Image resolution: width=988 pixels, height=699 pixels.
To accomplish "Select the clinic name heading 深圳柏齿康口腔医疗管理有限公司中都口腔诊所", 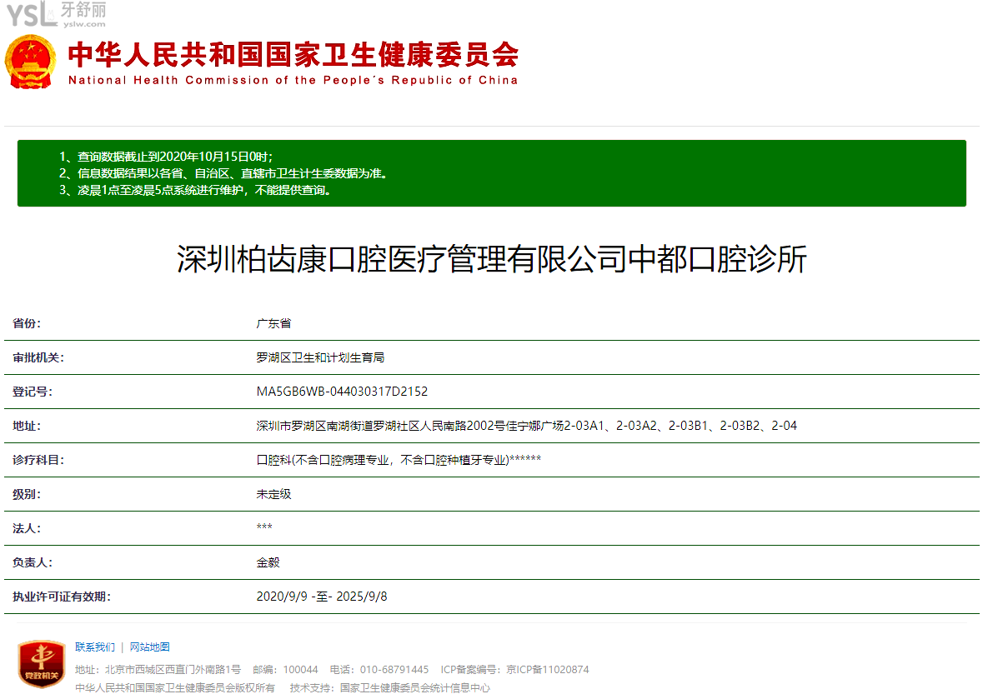I will tap(491, 259).
